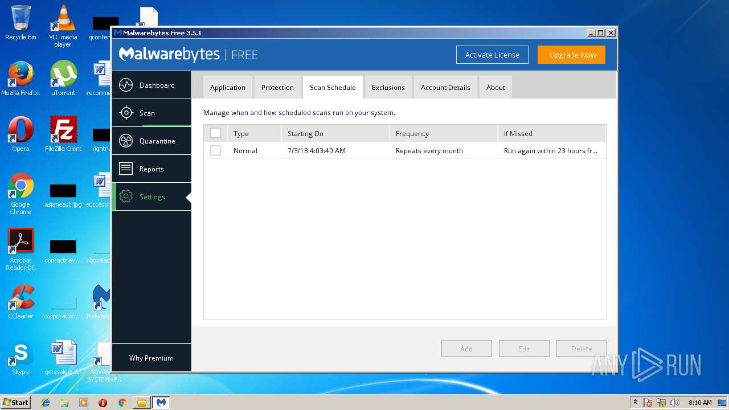This screenshot has height=410, width=729.
Task: Click Why Premium at the sidebar bottom
Action: (x=151, y=358)
